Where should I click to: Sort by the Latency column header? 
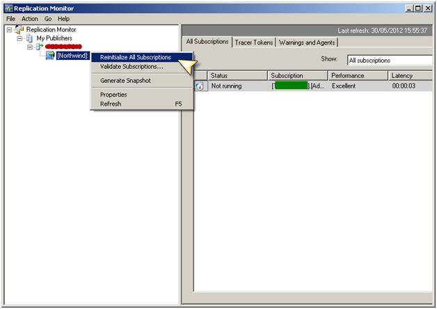tap(411, 75)
